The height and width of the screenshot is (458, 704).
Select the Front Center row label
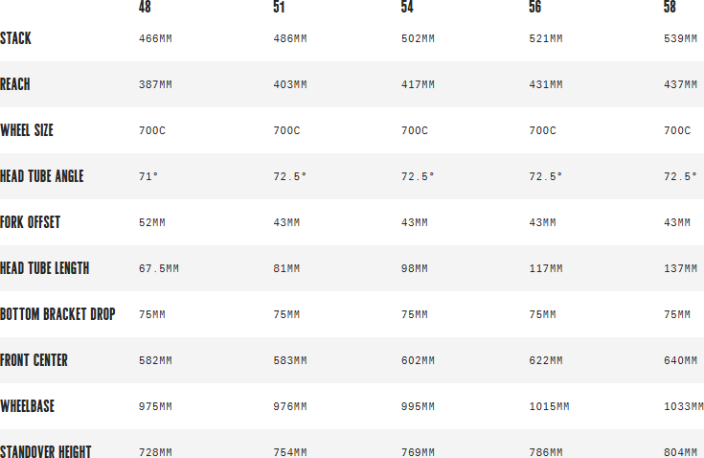click(34, 360)
